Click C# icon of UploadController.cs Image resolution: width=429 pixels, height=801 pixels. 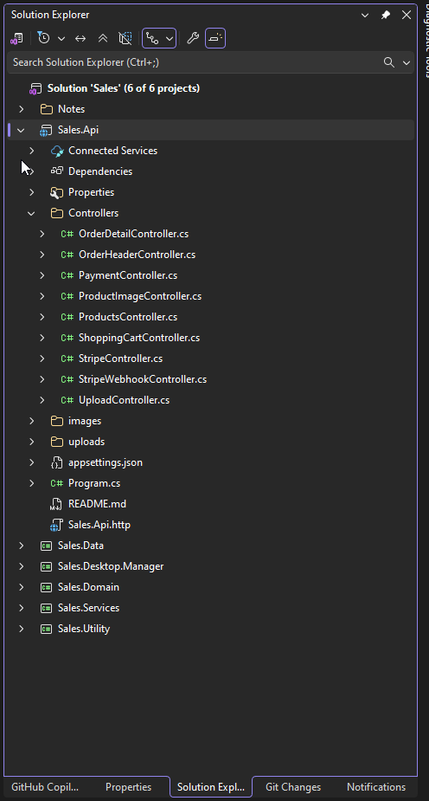point(67,400)
